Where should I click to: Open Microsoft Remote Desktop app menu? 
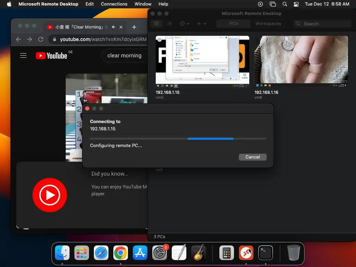point(48,4)
